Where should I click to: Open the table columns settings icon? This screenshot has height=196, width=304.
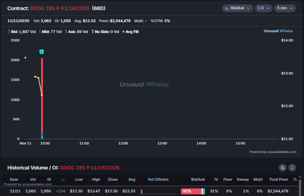pos(283,167)
